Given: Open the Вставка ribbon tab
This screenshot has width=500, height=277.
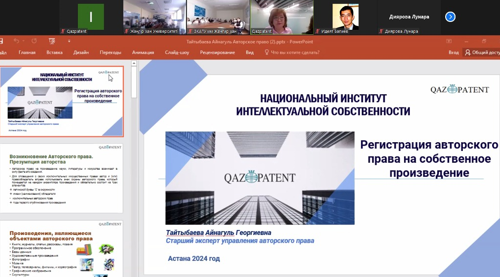Looking at the screenshot, I should [54, 52].
